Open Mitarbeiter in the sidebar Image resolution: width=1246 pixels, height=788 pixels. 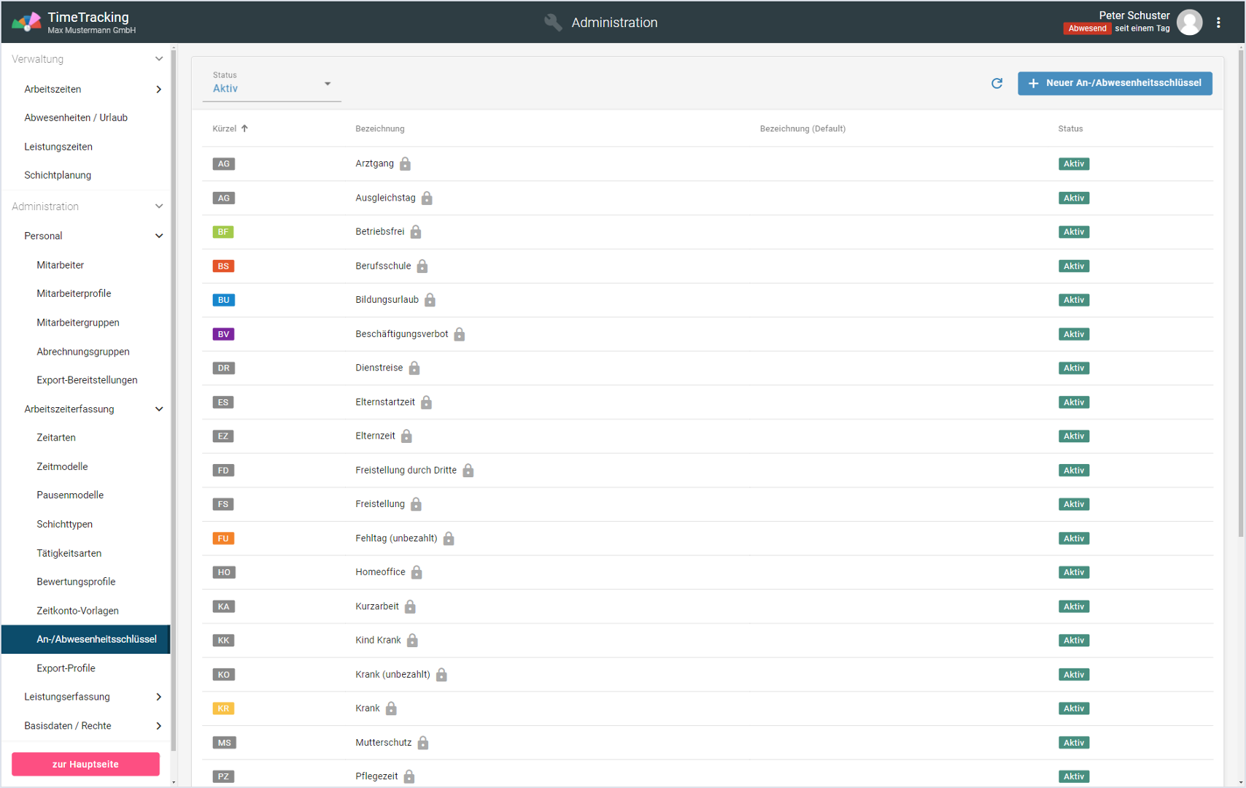click(x=61, y=265)
